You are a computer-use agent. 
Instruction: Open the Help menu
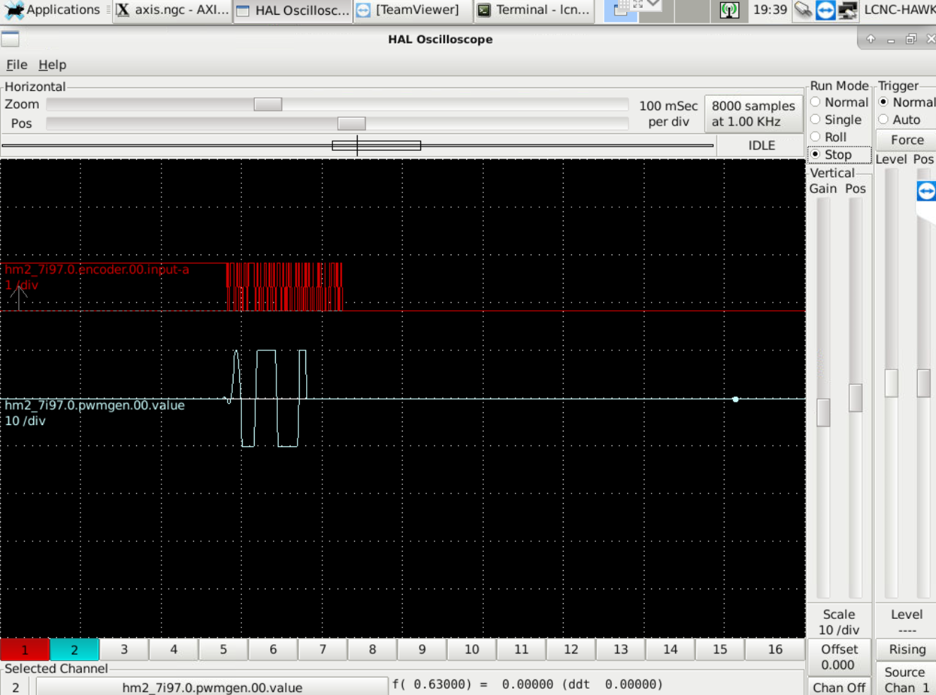coord(52,65)
